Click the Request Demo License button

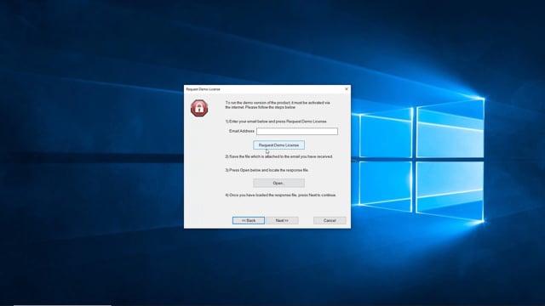tap(278, 145)
